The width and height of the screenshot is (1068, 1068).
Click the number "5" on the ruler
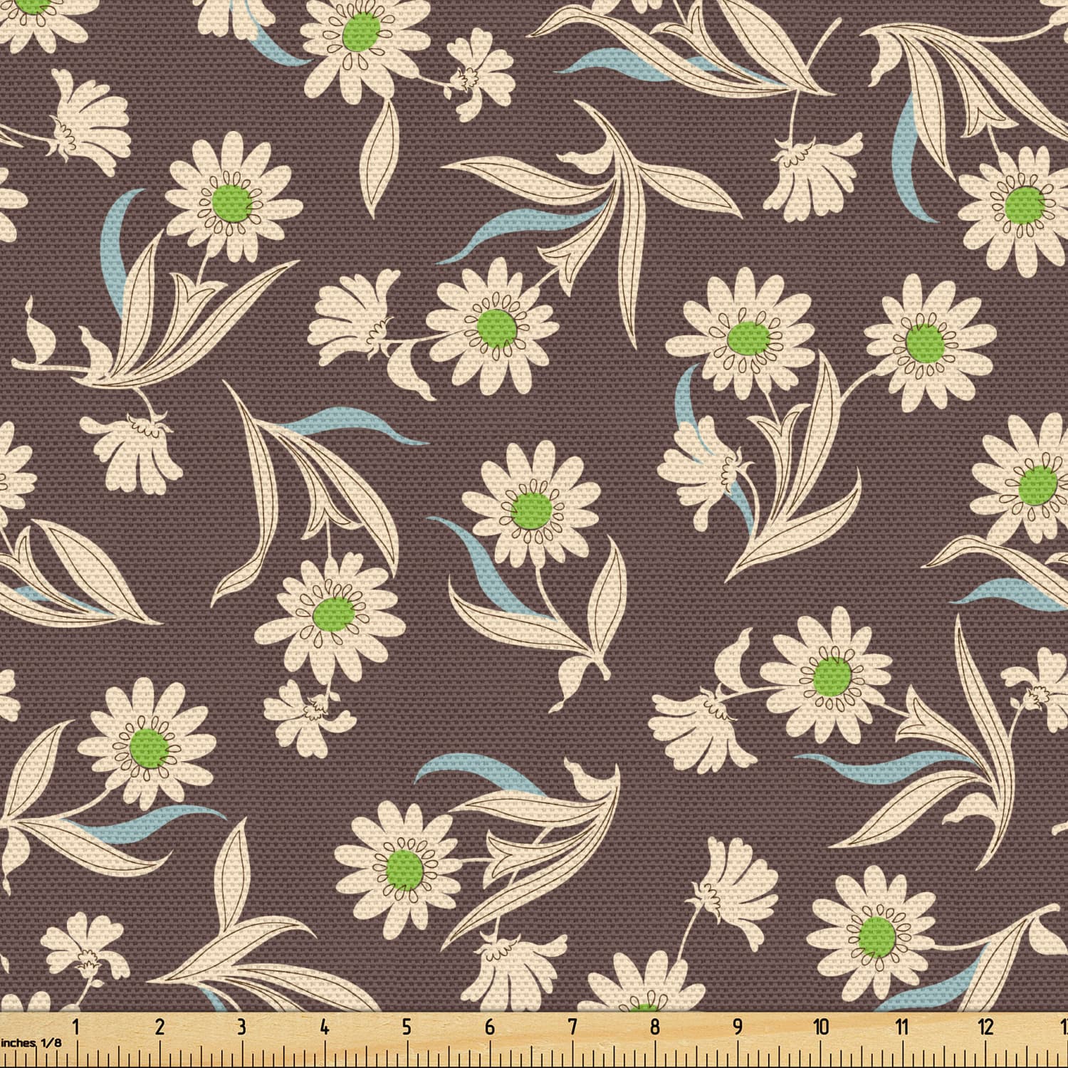pos(407,1027)
